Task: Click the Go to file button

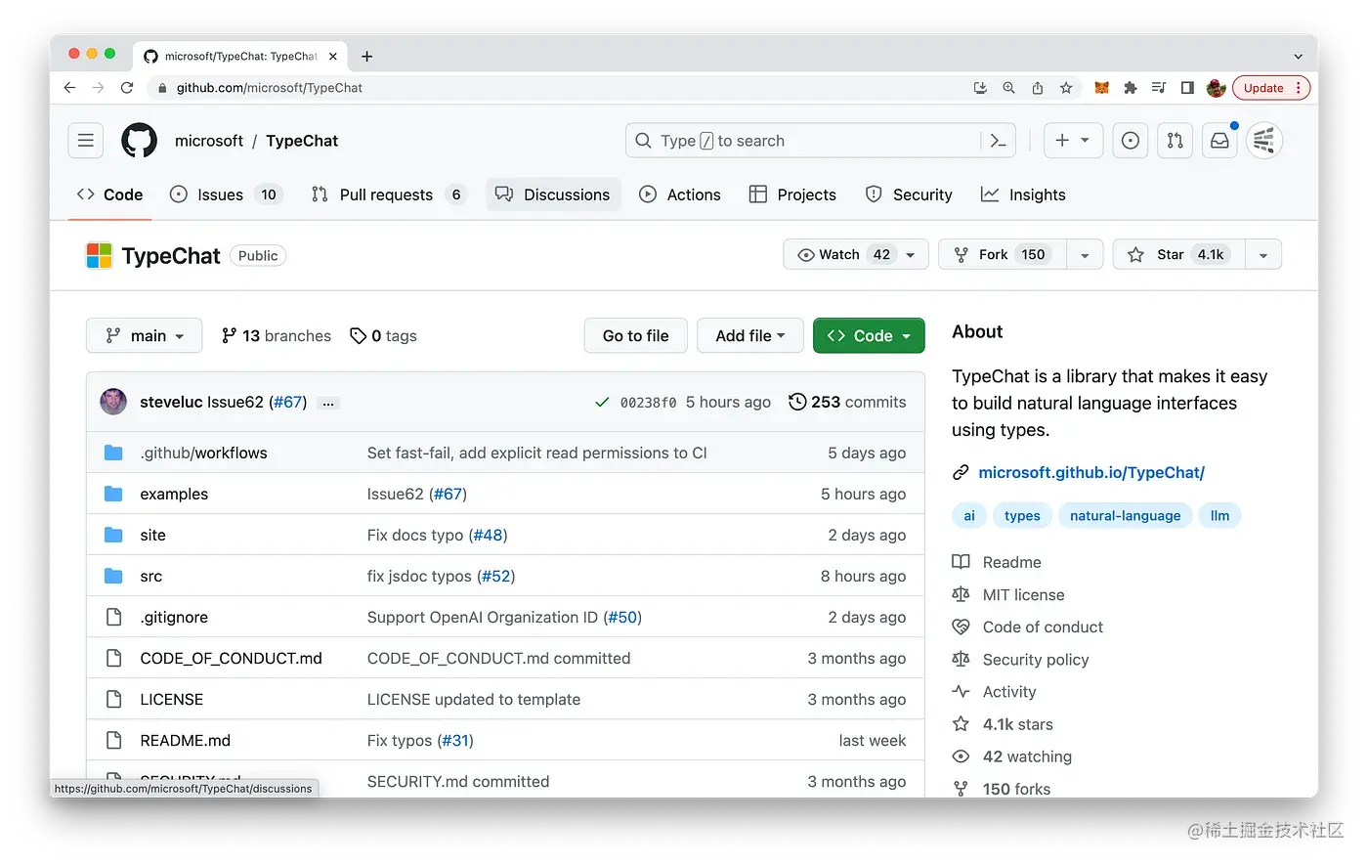Action: click(x=635, y=335)
